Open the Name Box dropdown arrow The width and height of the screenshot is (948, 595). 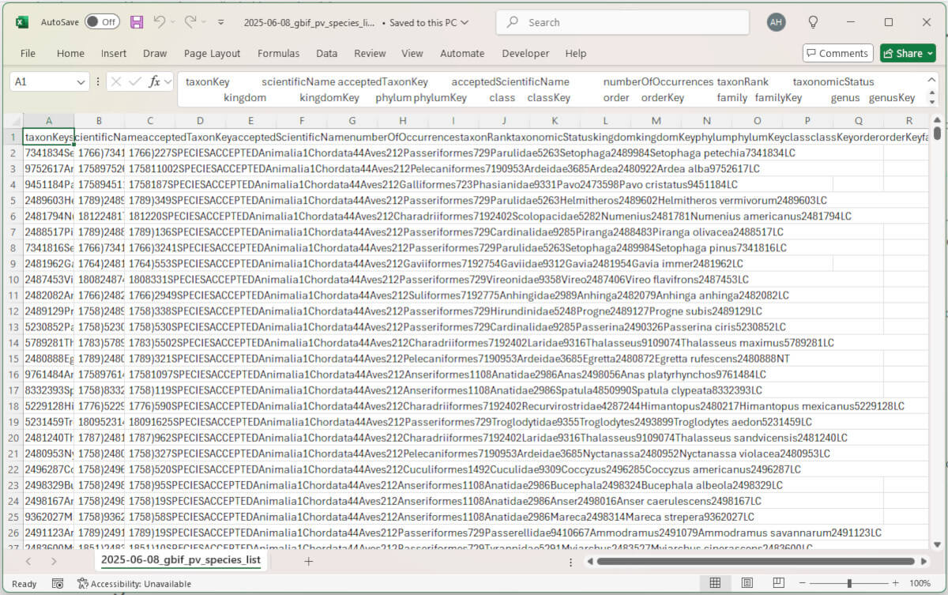[81, 81]
